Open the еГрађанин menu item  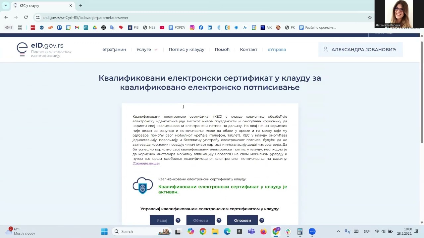[x=114, y=50]
